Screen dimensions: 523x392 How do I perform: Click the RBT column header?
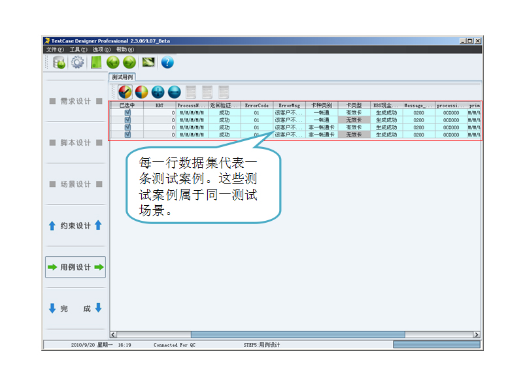pos(160,105)
